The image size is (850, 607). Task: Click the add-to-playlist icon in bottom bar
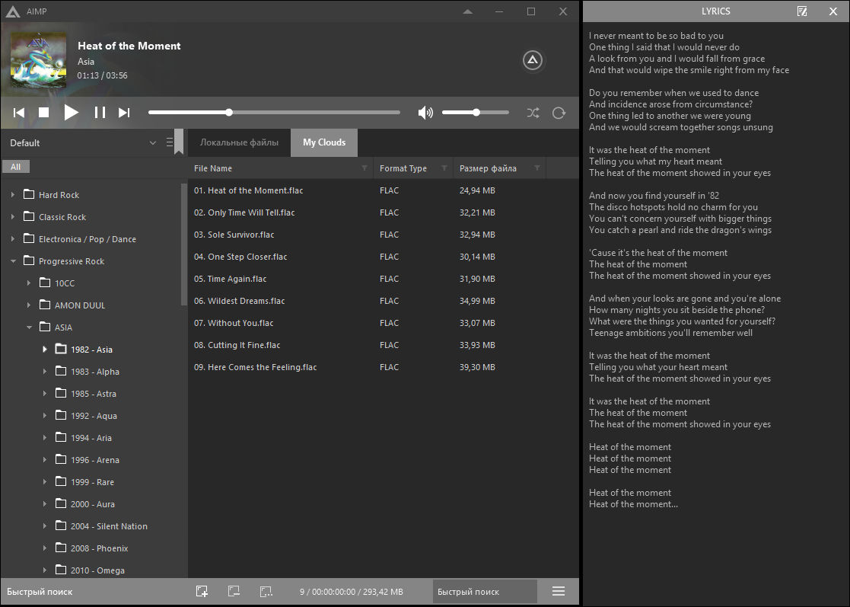click(x=202, y=592)
